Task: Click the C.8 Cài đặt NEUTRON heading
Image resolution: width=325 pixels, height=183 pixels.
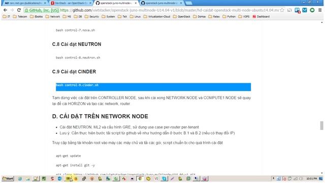Action: tap(77, 44)
